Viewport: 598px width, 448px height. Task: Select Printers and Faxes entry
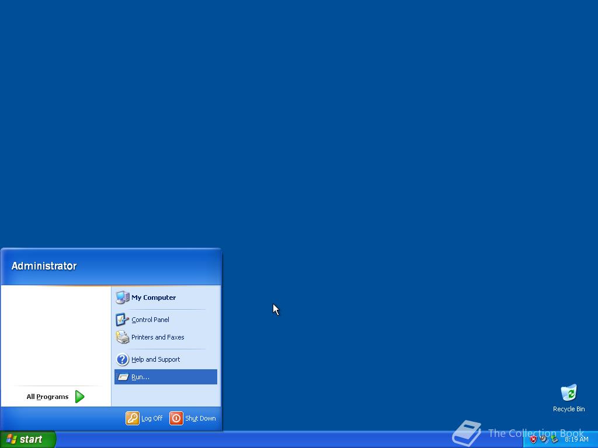tap(165, 337)
